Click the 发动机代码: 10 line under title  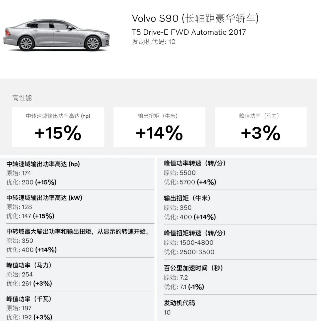pos(154,42)
